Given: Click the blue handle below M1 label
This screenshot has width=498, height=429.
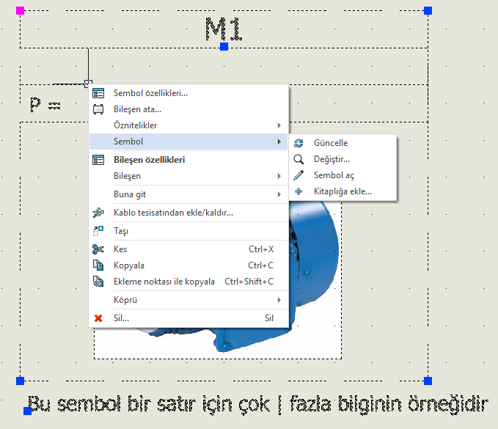Looking at the screenshot, I should tap(224, 46).
